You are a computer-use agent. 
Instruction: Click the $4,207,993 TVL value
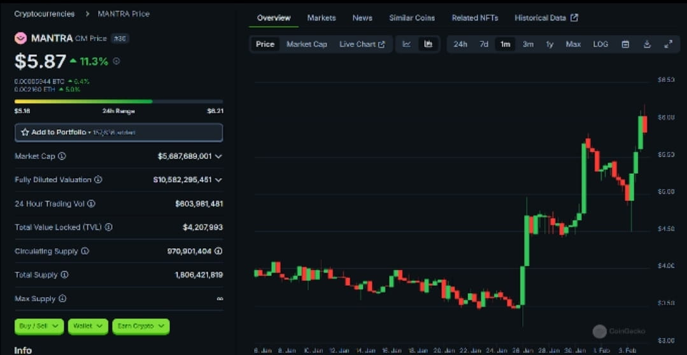[203, 227]
